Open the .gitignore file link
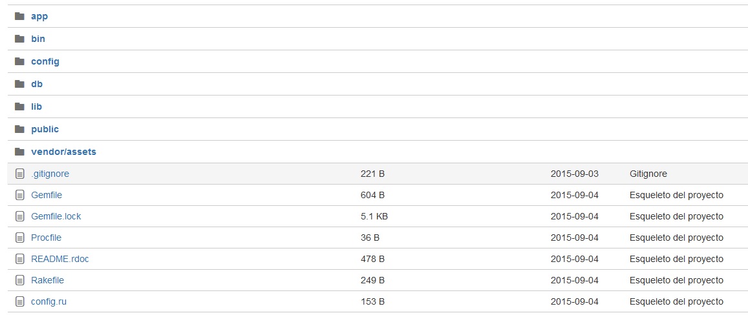Image resolution: width=748 pixels, height=324 pixels. pos(50,174)
